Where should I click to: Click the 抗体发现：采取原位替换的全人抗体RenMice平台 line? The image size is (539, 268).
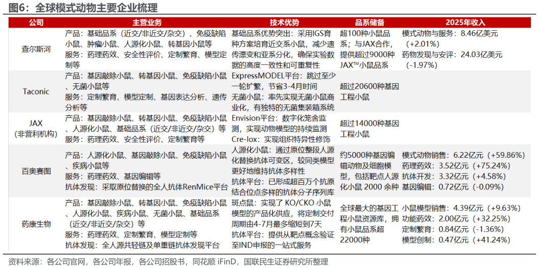tap(146, 187)
